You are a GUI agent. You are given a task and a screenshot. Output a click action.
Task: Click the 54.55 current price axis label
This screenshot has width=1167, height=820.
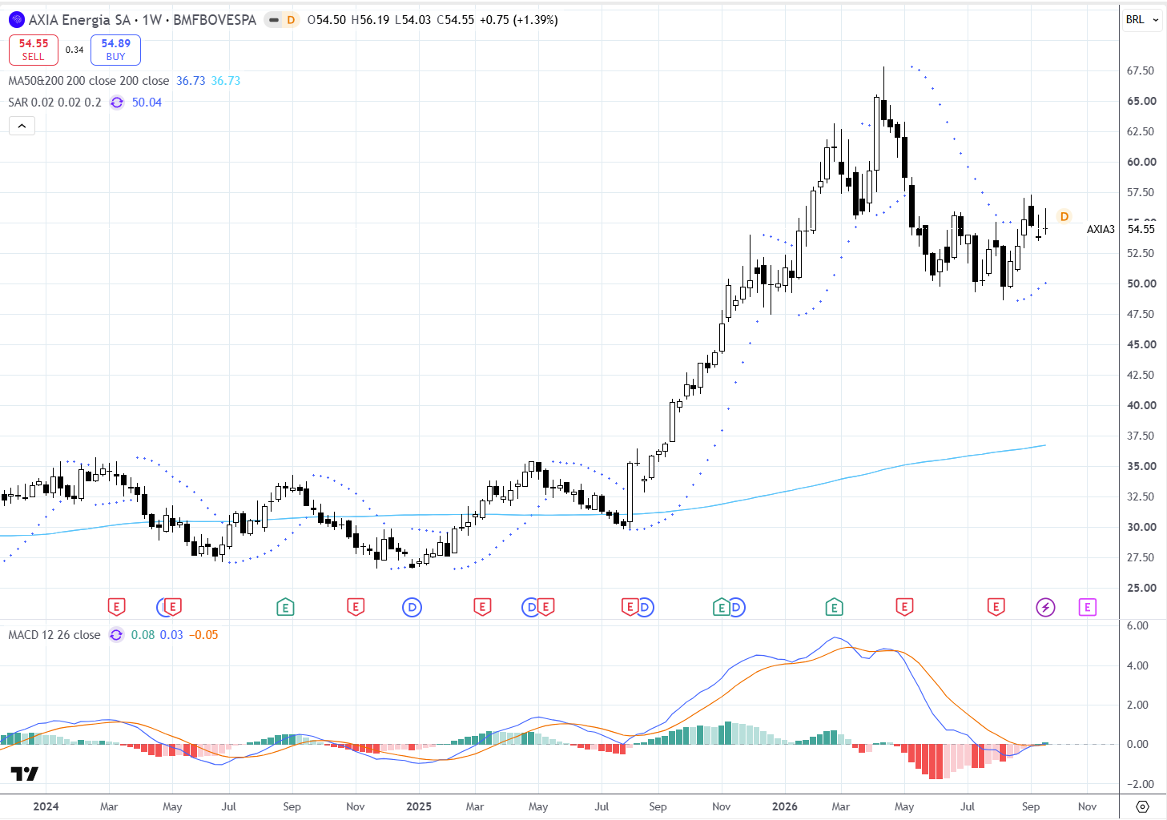(x=1141, y=229)
